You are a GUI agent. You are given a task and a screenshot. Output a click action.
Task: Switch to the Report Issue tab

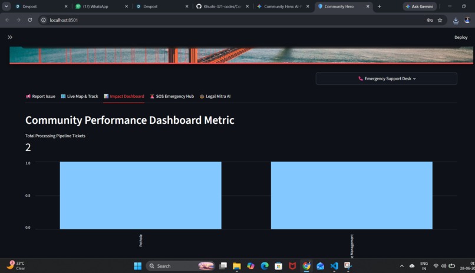pos(41,96)
